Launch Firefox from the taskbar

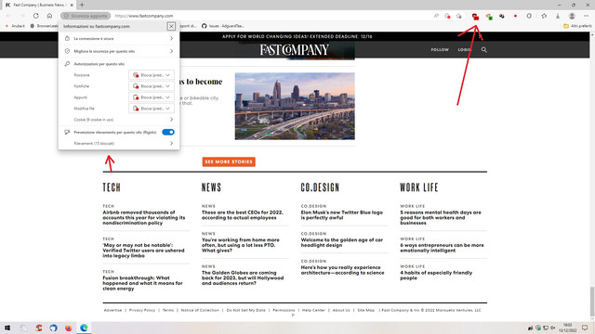[68, 328]
